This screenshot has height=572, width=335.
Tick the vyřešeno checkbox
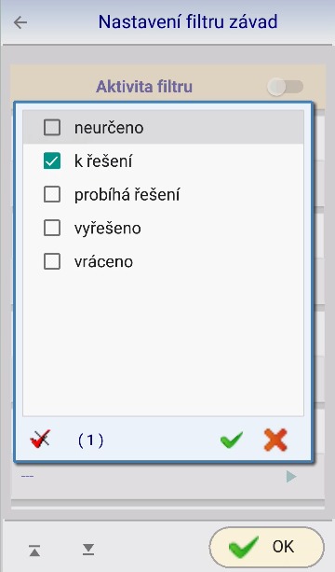[x=52, y=229]
